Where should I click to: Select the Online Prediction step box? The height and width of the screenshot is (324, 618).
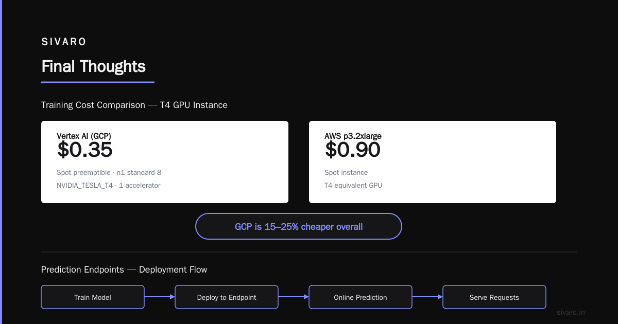click(x=360, y=297)
